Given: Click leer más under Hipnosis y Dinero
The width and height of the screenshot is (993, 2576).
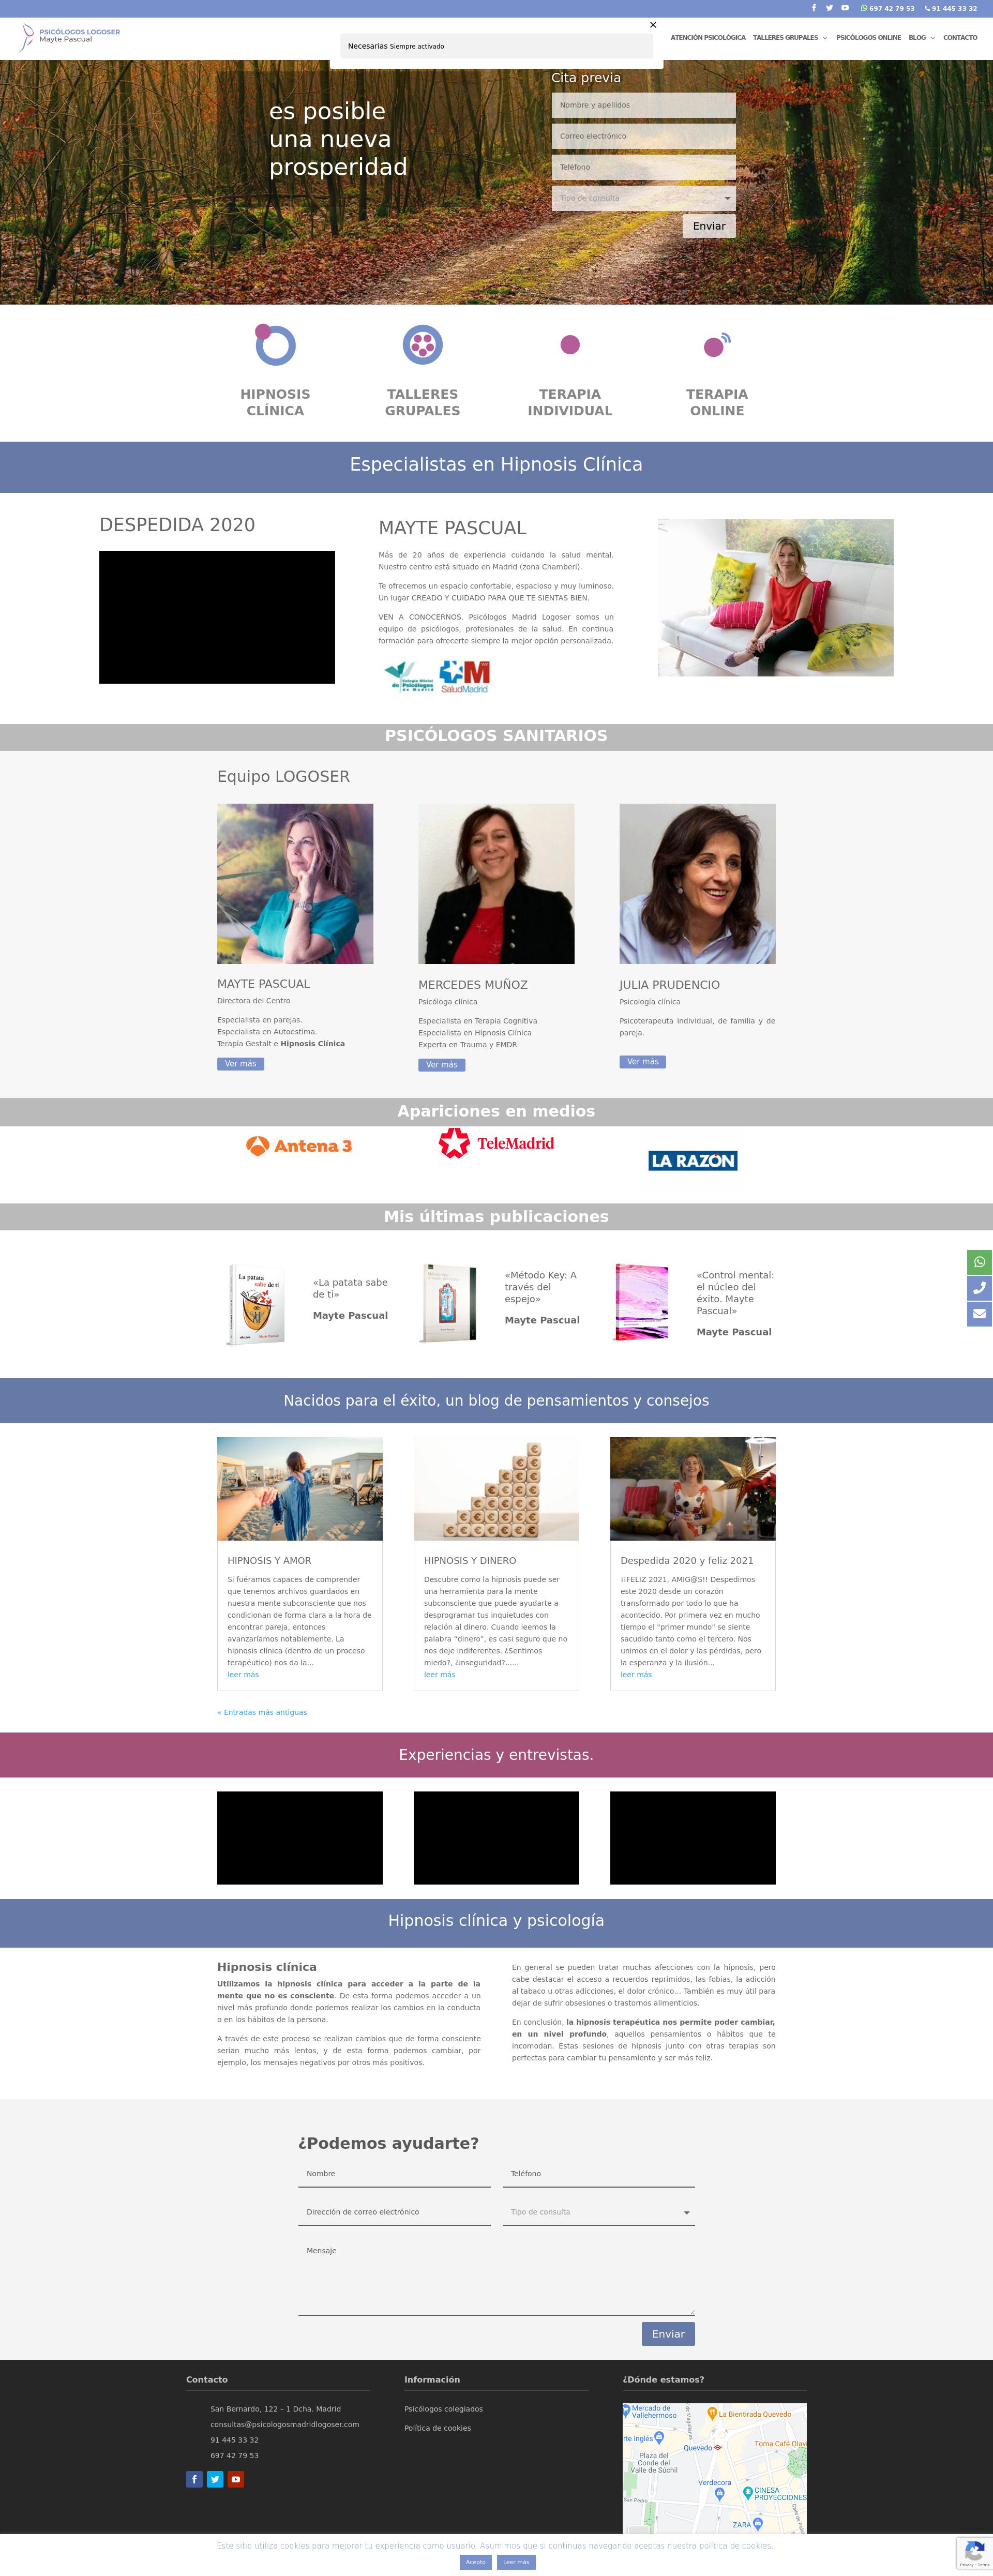Looking at the screenshot, I should click(x=439, y=1675).
